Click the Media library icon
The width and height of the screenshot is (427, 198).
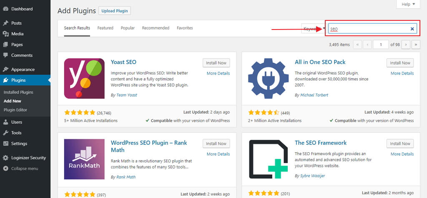point(5,34)
